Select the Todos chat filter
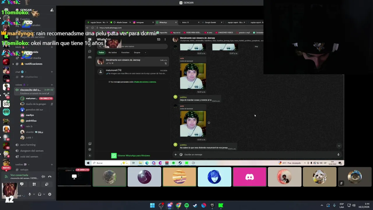373x210 pixels. tap(101, 52)
